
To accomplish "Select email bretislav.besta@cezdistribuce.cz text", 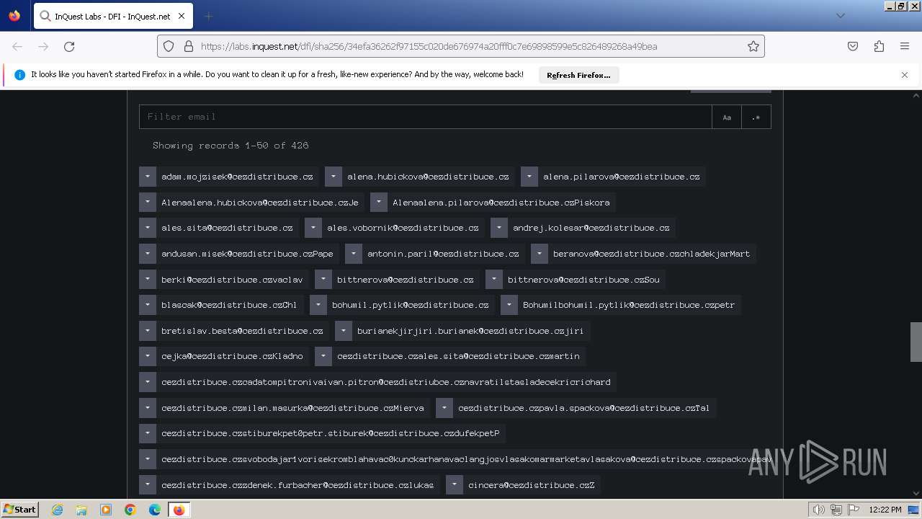I will pos(242,331).
